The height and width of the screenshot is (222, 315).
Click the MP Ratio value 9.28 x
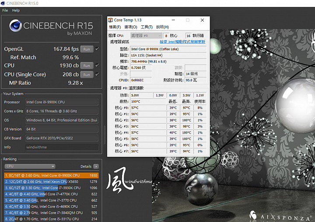tap(75, 83)
